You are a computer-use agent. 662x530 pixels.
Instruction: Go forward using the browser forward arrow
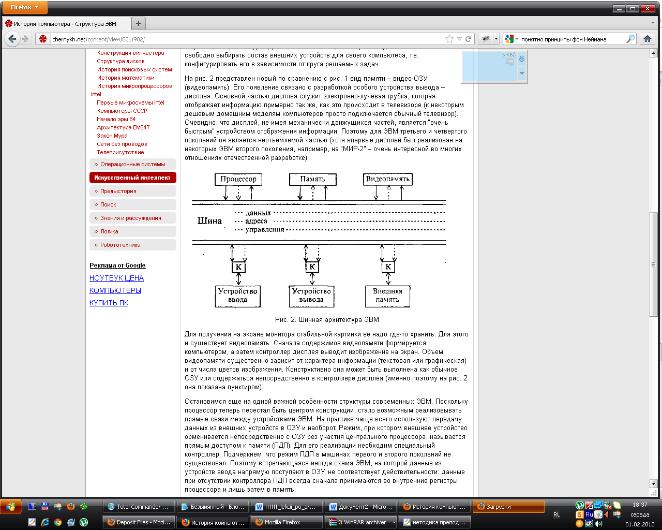pyautogui.click(x=25, y=39)
